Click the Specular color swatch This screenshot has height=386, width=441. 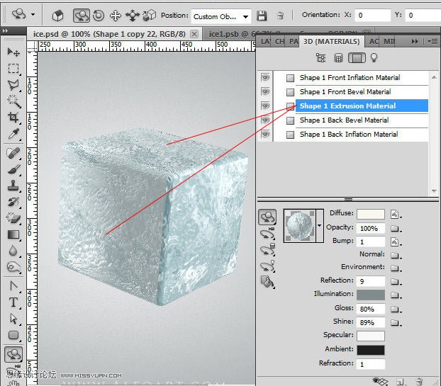(x=371, y=336)
